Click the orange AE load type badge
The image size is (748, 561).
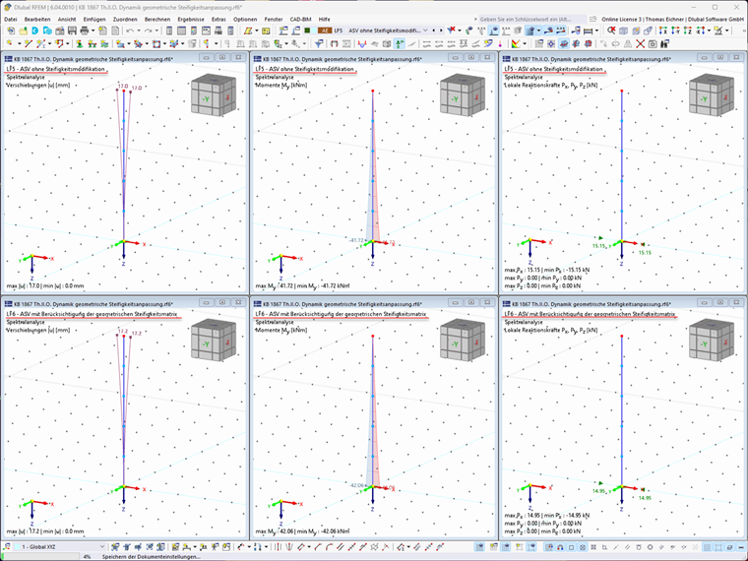click(x=325, y=31)
